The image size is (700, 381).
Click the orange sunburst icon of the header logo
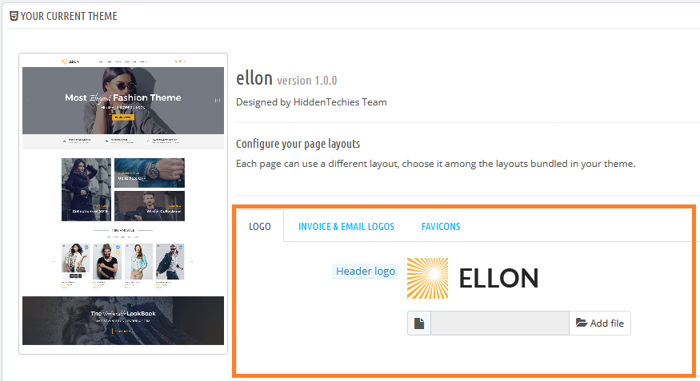(x=427, y=278)
